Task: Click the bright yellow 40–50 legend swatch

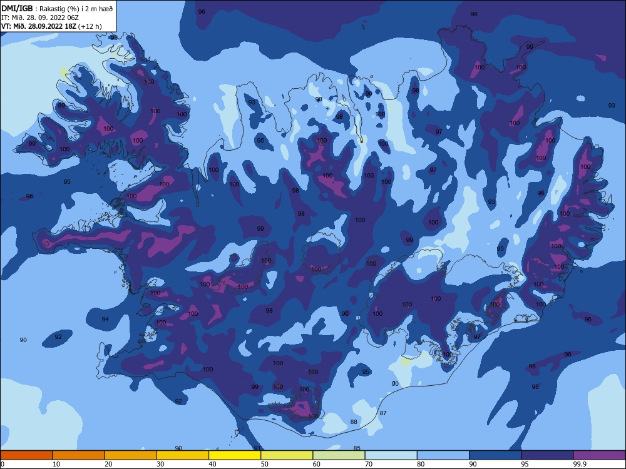Action: coord(235,455)
